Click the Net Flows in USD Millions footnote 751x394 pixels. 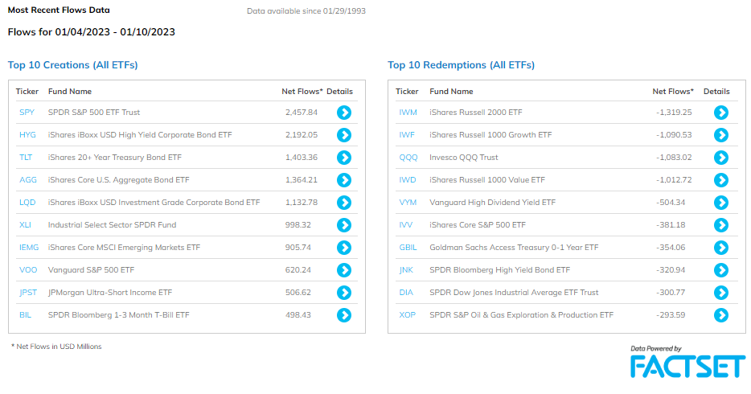point(56,347)
